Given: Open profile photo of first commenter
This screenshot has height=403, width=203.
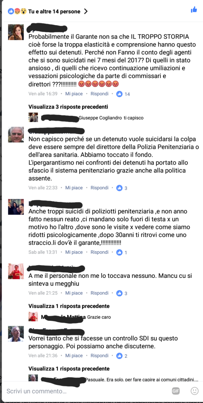Looking at the screenshot, I should coord(16,32).
